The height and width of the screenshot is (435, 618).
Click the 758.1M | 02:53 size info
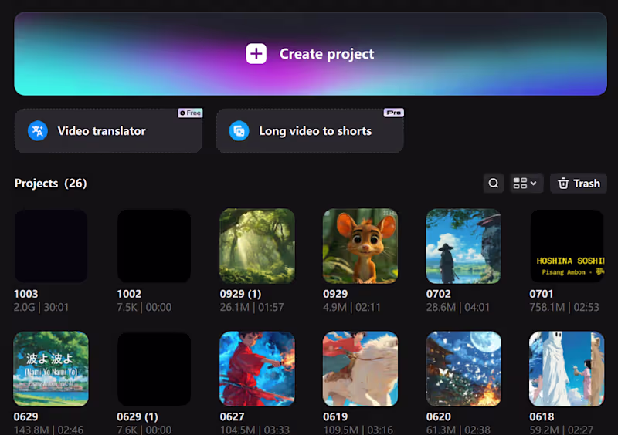click(x=564, y=308)
